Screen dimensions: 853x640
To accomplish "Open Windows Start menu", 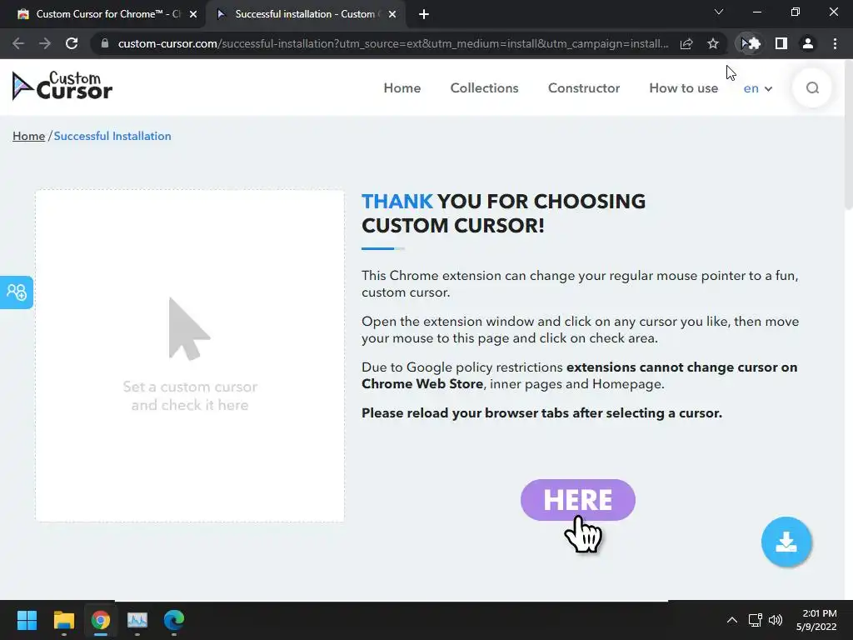I will click(x=27, y=620).
